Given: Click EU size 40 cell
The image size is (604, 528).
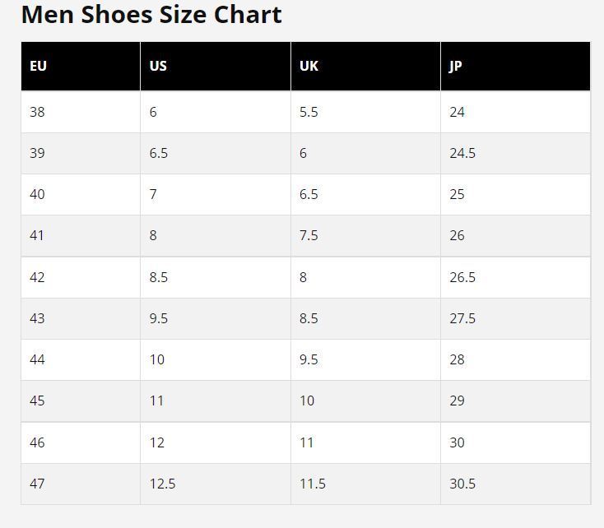Looking at the screenshot, I should coord(81,194).
